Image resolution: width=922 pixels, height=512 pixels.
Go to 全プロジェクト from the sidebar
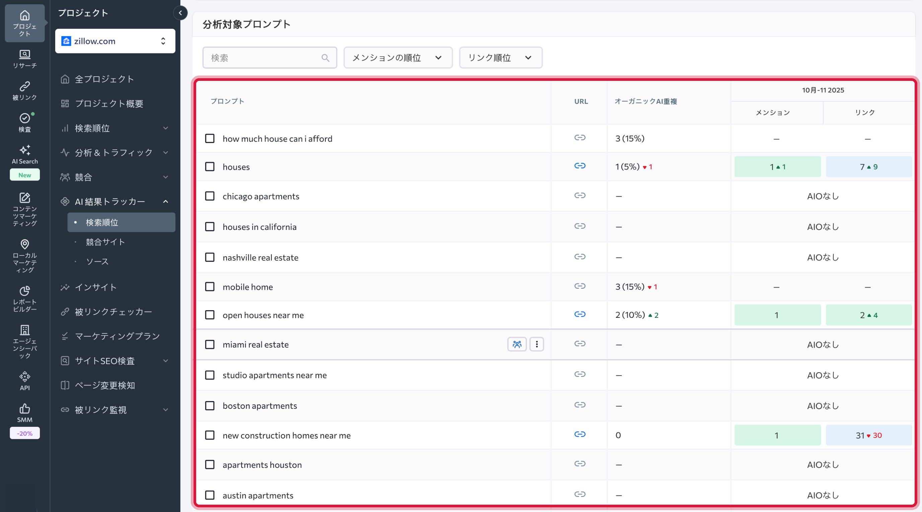[104, 79]
